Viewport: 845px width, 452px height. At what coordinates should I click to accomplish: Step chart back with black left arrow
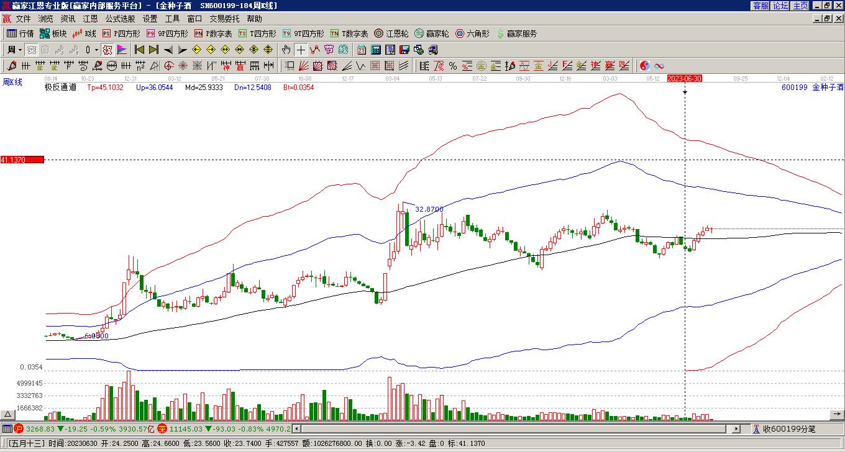[168, 50]
